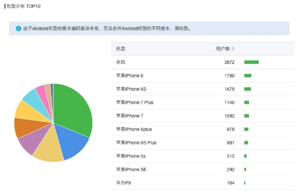Click the 苹果iPhone SE model name
Image resolution: width=298 pixels, height=192 pixels.
click(x=130, y=170)
